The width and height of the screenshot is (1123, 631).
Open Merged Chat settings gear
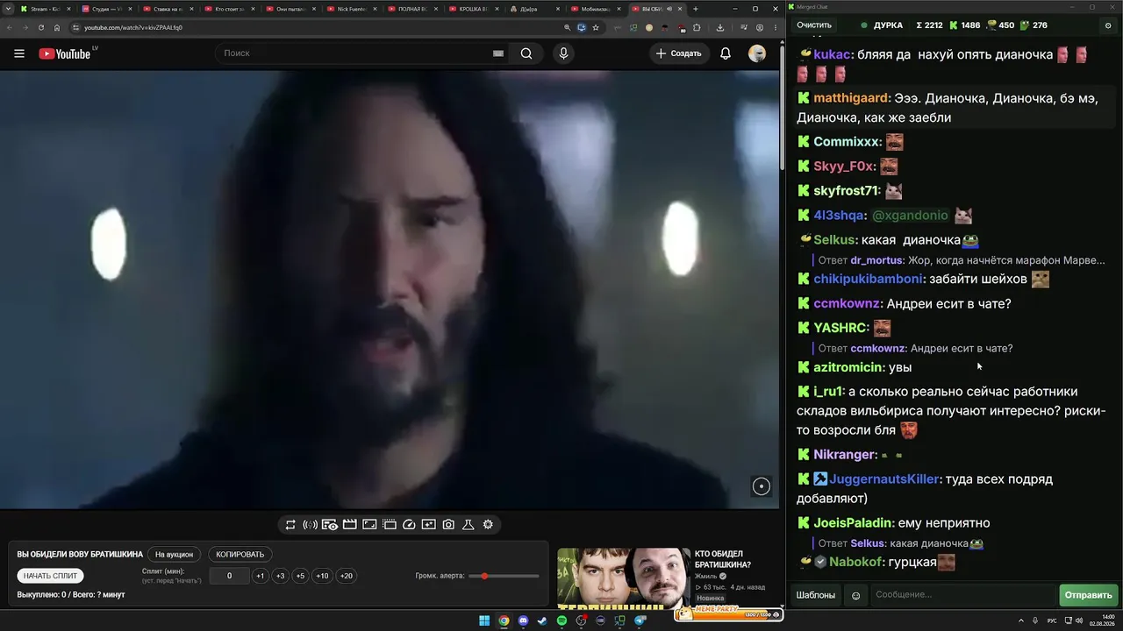point(1108,25)
